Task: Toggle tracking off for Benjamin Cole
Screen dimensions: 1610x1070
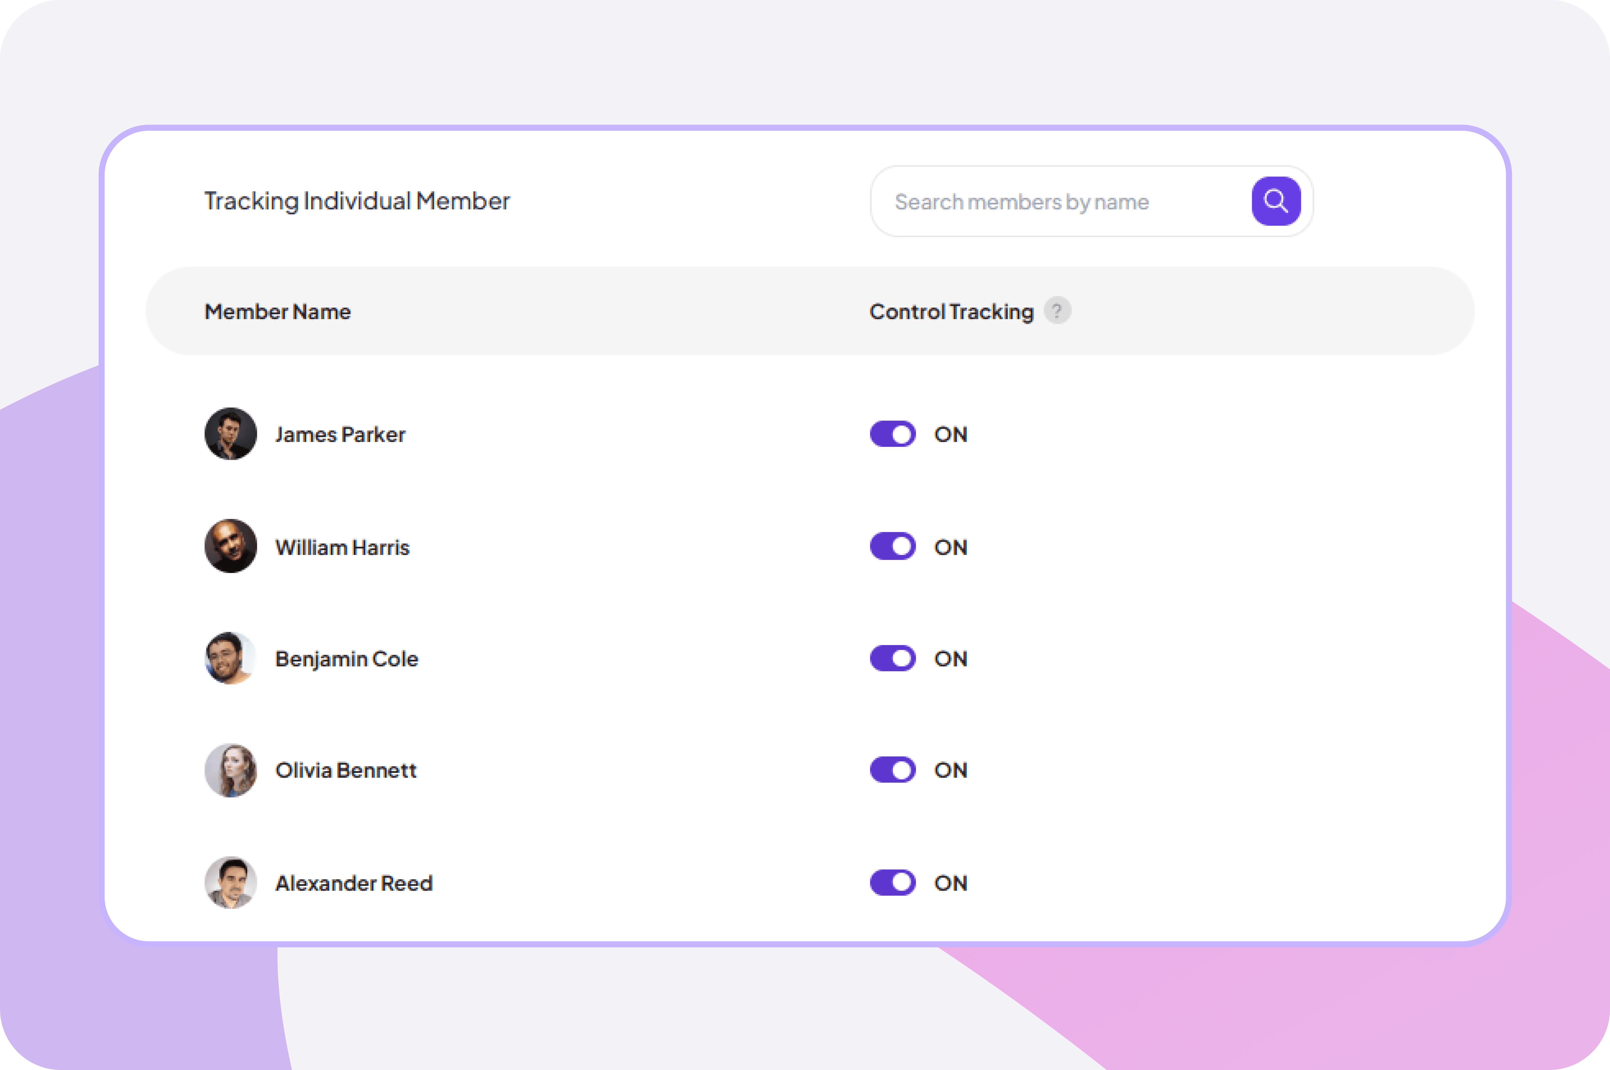Action: click(892, 658)
